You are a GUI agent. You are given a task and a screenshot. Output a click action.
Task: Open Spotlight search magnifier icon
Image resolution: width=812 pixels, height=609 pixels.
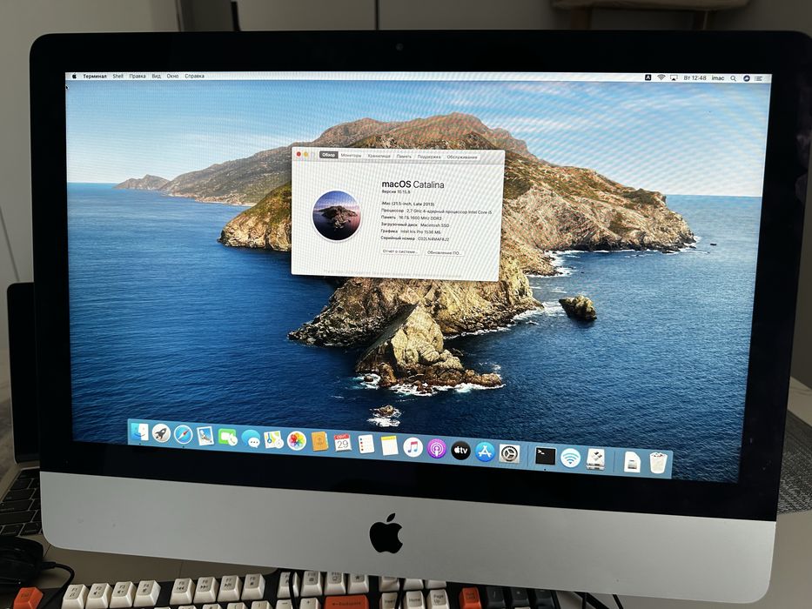734,78
